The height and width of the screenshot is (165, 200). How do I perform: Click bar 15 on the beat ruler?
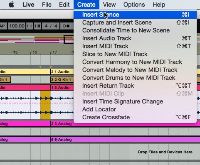click(15, 52)
